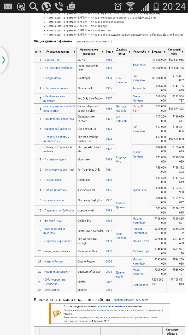Open «Лицензия на убийство» link
The image size is (188, 335).
pyautogui.click(x=59, y=211)
